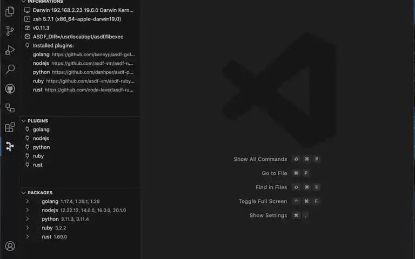Screen dimensions: 415x259
Task: Click golang versions 1.17.4, 1.20.1, 1.20
Action: point(80,201)
